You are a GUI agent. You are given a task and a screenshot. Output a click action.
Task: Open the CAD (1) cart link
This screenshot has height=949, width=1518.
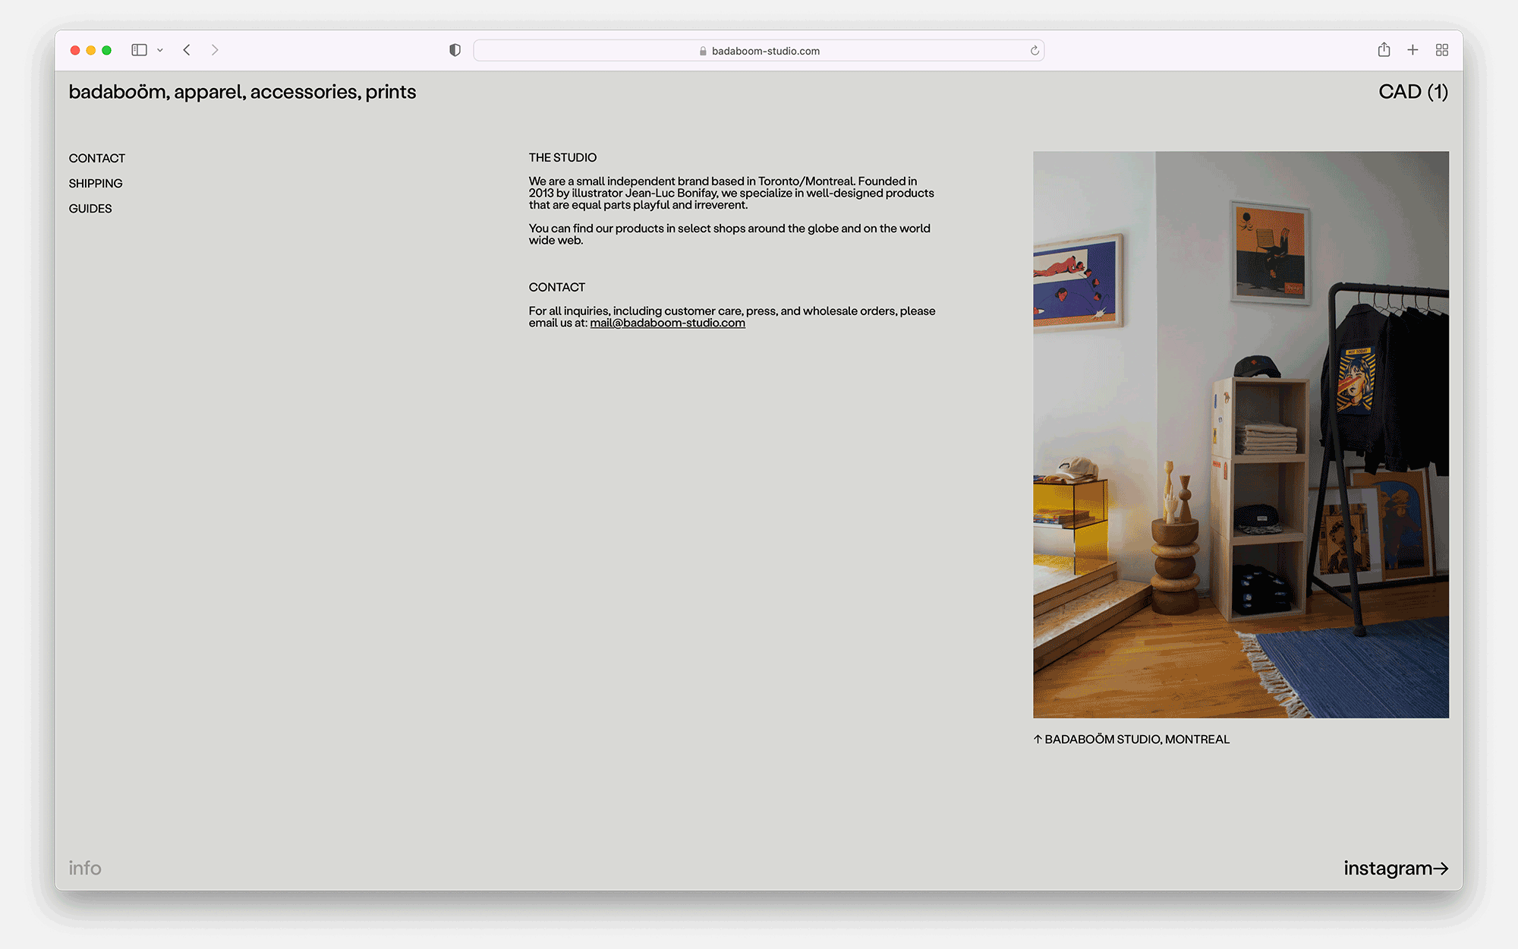tap(1413, 92)
